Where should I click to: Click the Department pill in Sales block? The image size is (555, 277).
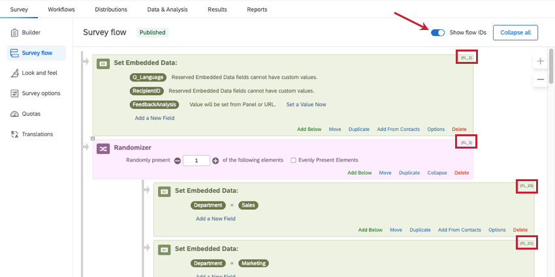(x=208, y=205)
